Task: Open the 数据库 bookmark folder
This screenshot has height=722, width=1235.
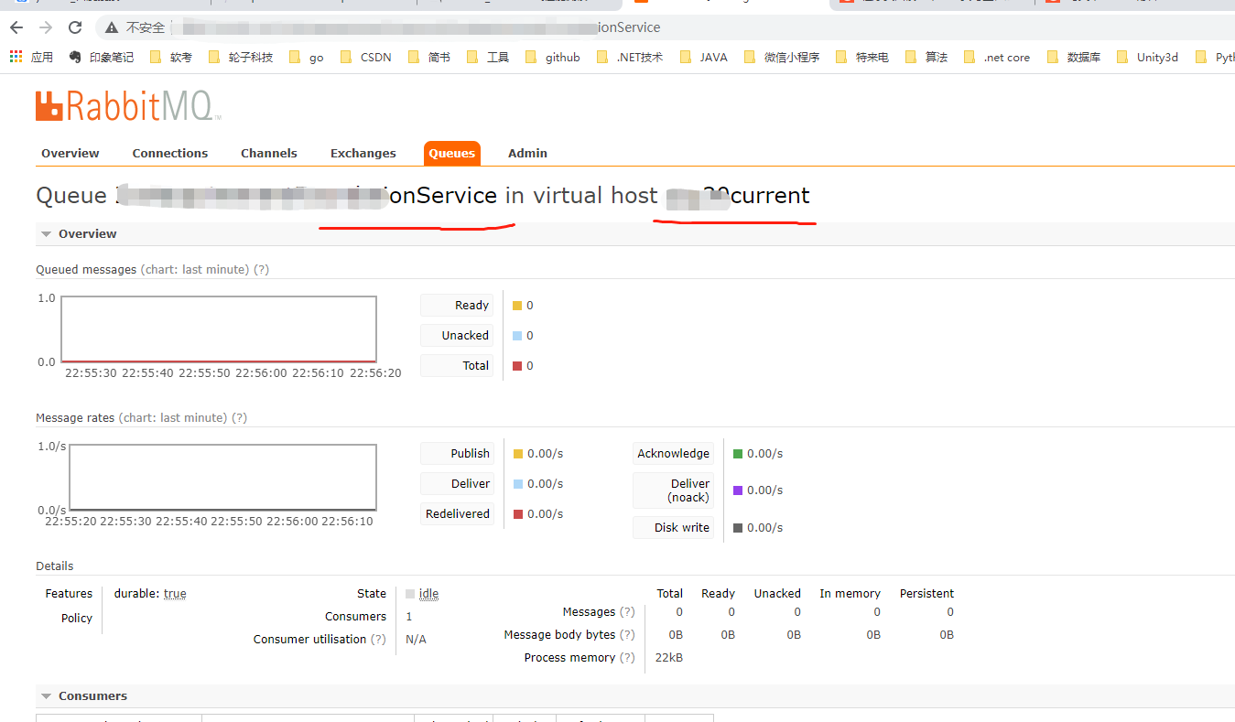Action: 1074,57
